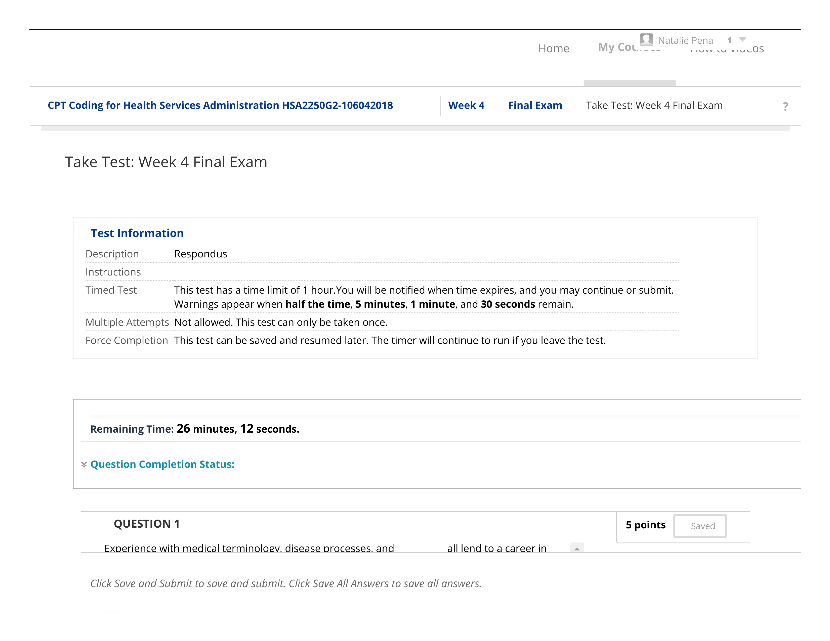
Task: Click the QUESTION 1 heading
Action: [147, 524]
